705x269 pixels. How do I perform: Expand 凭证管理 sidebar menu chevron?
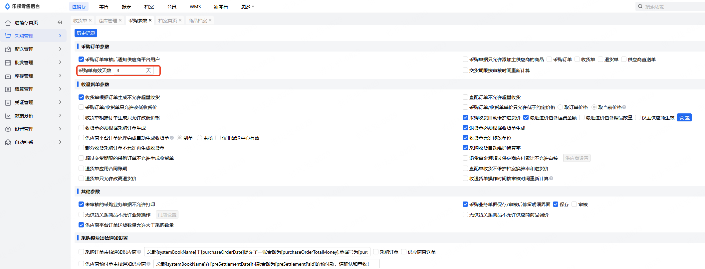pyautogui.click(x=60, y=102)
